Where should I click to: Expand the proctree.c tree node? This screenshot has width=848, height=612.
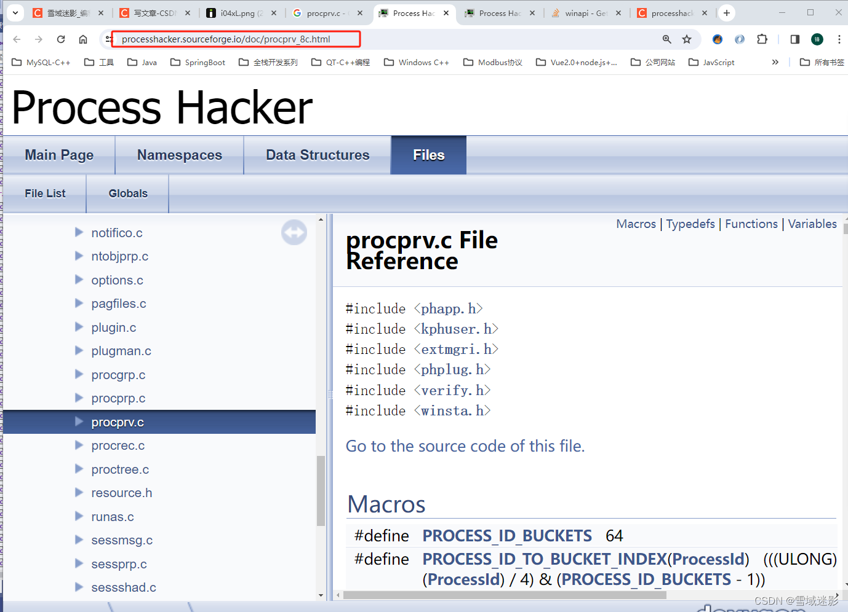pos(79,469)
